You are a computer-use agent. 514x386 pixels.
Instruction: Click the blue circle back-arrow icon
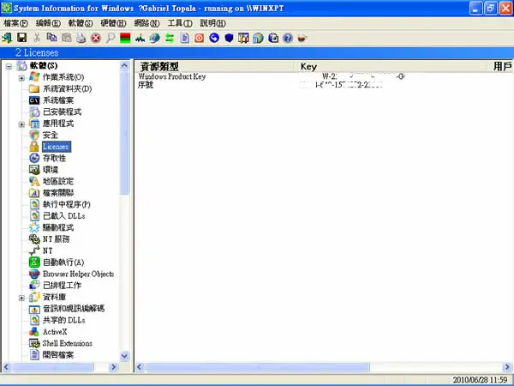pos(214,38)
